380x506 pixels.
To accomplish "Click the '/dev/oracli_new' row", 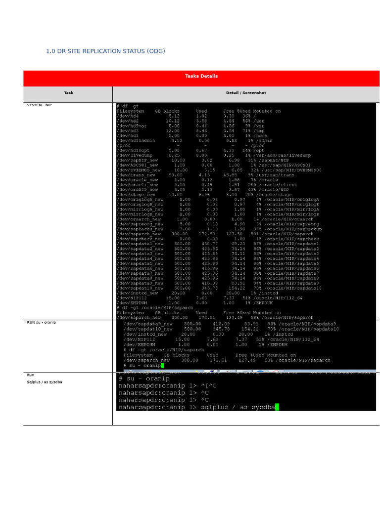I will coord(207,185).
